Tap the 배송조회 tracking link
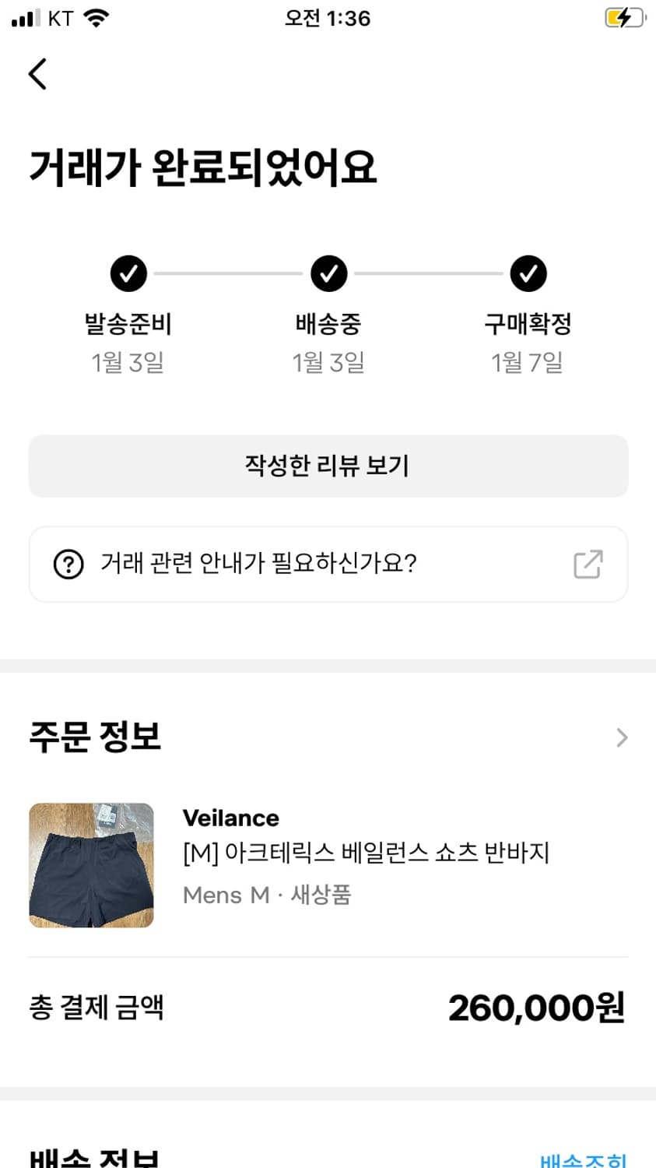 tap(584, 1160)
